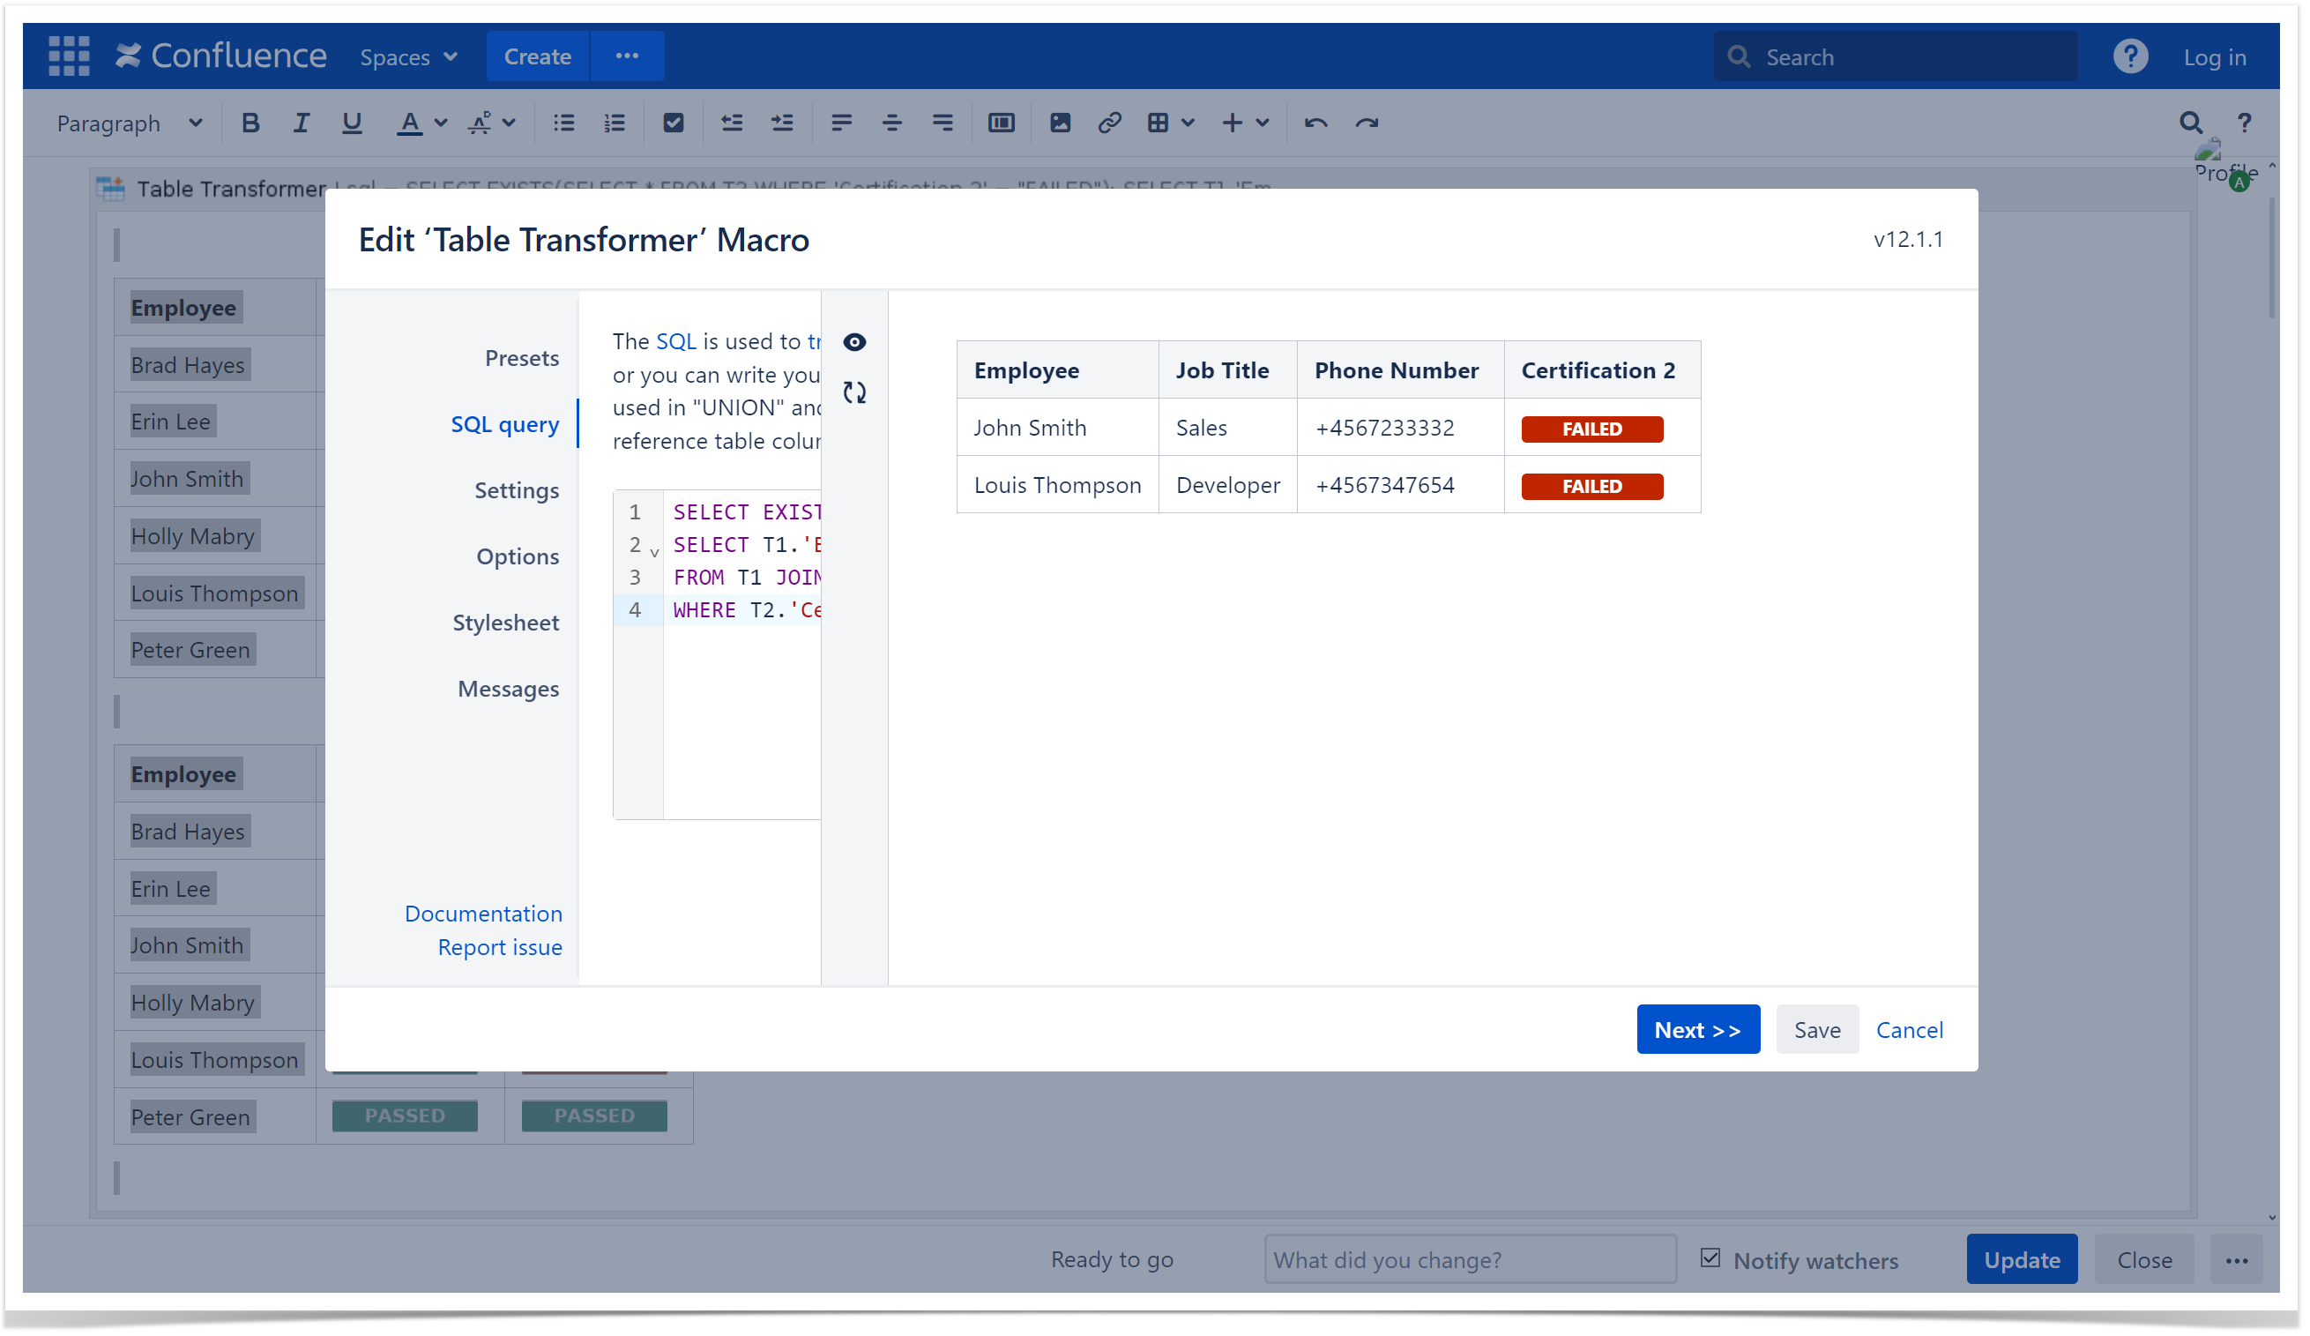Open the Paragraph style dropdown

[x=130, y=123]
